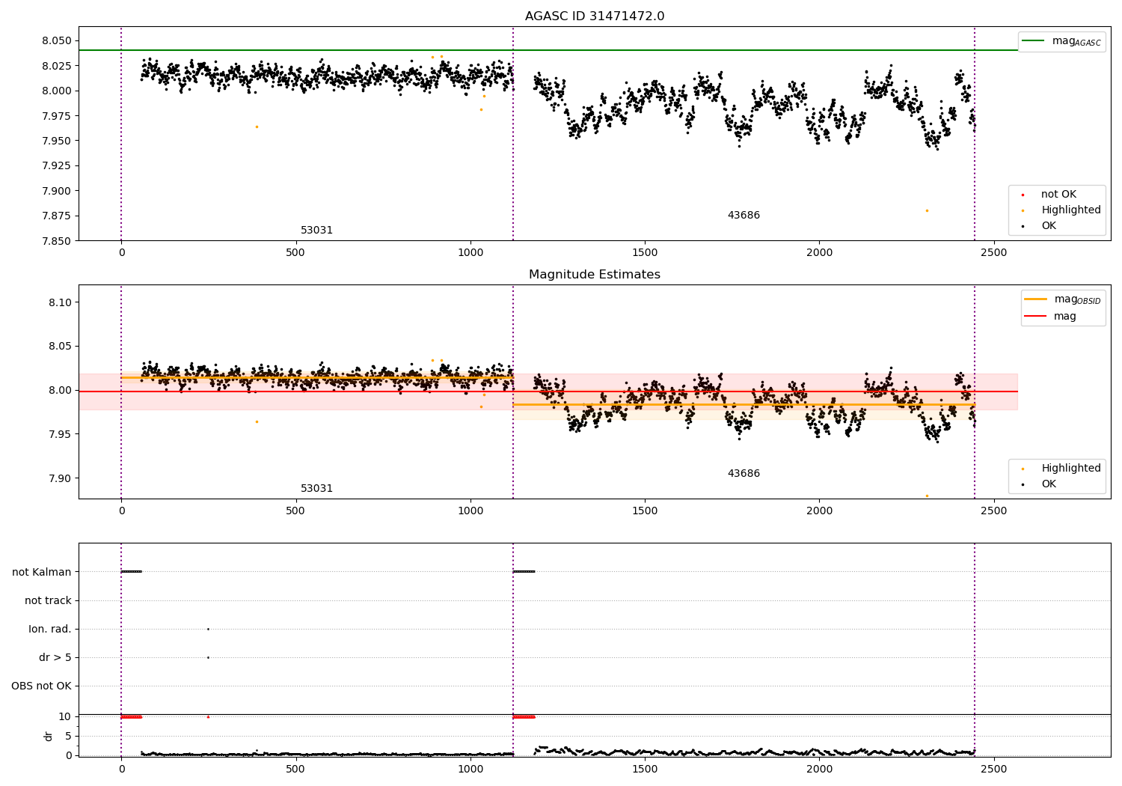This screenshot has width=1122, height=786.
Task: Click the orange outlier near 7.88 in top plot
Action: [927, 210]
